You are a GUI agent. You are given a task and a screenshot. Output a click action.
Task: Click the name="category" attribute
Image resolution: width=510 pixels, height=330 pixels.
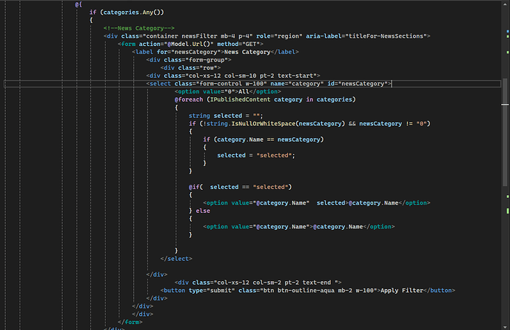pos(297,84)
